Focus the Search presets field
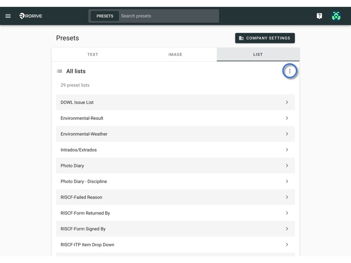Viewport: 351px width, 263px height. click(169, 16)
